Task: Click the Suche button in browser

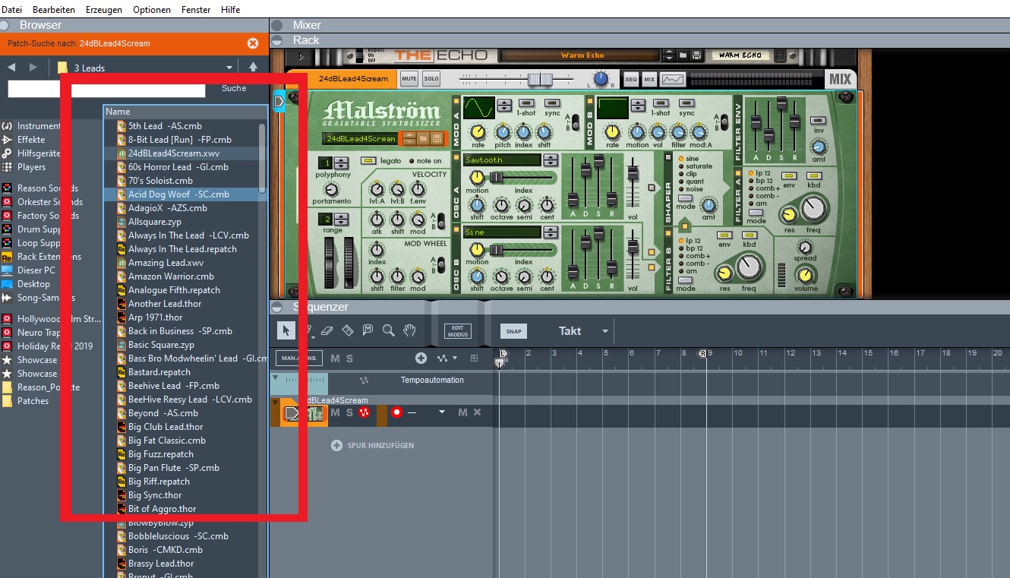Action: (x=234, y=88)
